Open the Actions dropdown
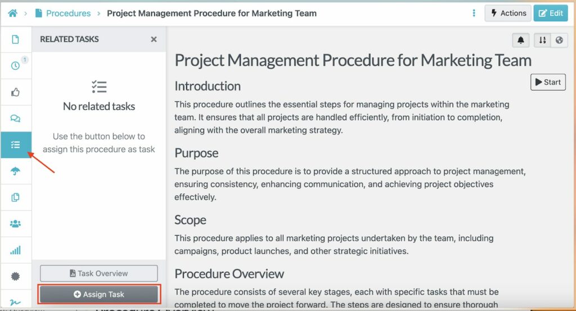This screenshot has width=576, height=311. (x=508, y=13)
